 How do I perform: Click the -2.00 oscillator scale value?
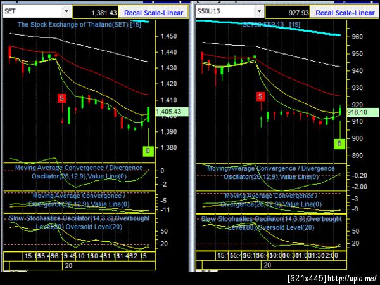[360, 187]
